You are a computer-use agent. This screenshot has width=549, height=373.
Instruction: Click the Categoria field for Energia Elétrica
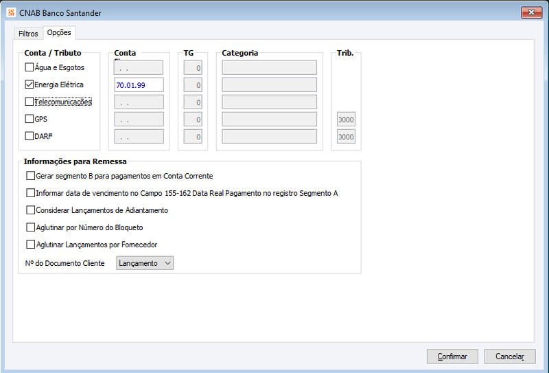coord(269,85)
